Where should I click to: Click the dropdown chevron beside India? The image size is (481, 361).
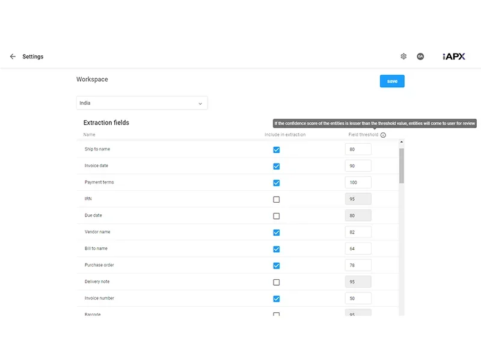[x=200, y=103]
